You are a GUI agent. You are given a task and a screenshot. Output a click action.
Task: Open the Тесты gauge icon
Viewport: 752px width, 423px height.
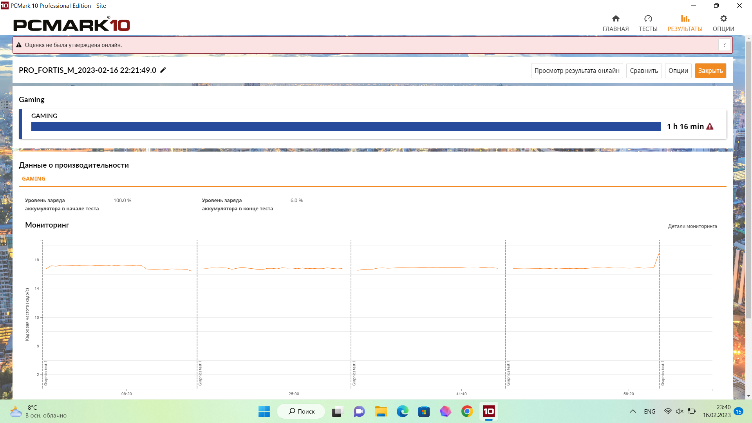648,19
